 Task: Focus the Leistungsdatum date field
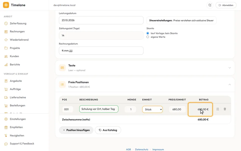(101, 20)
